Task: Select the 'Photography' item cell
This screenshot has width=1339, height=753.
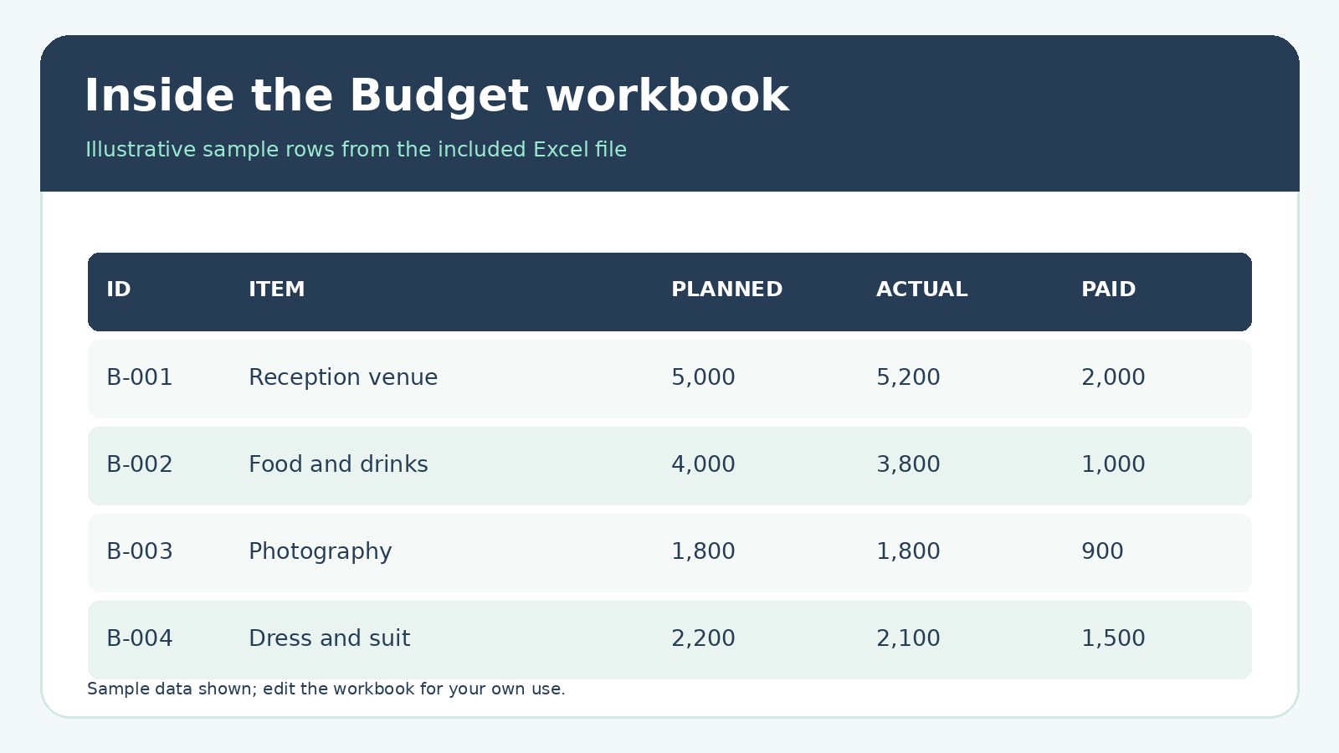Action: [x=321, y=552]
